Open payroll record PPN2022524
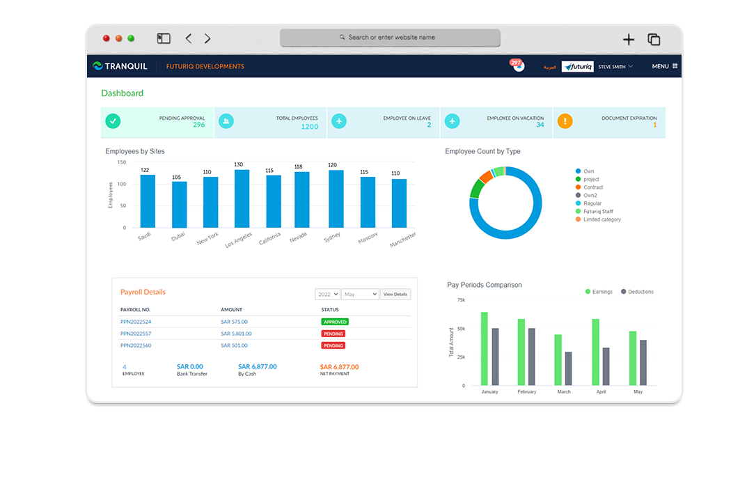 [x=137, y=322]
